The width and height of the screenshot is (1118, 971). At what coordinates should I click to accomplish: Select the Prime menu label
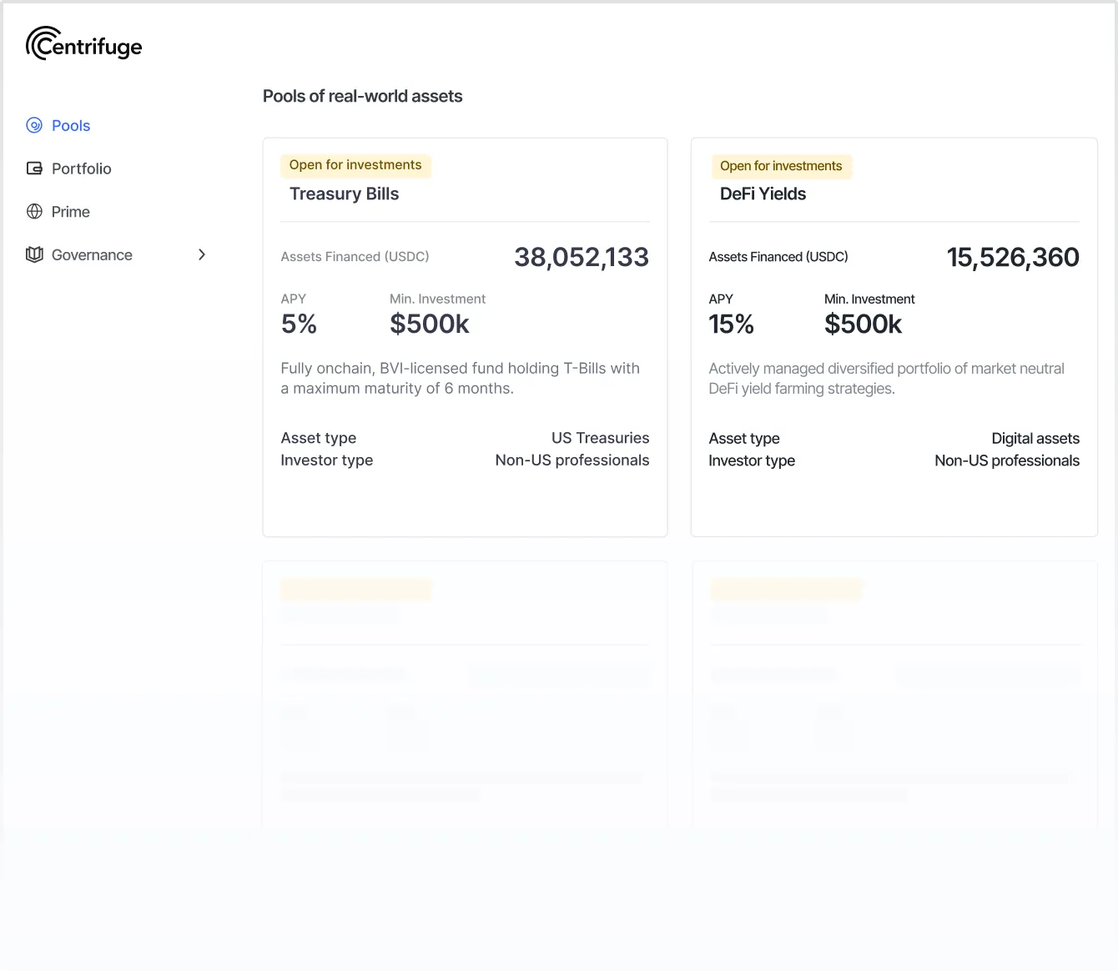(70, 212)
